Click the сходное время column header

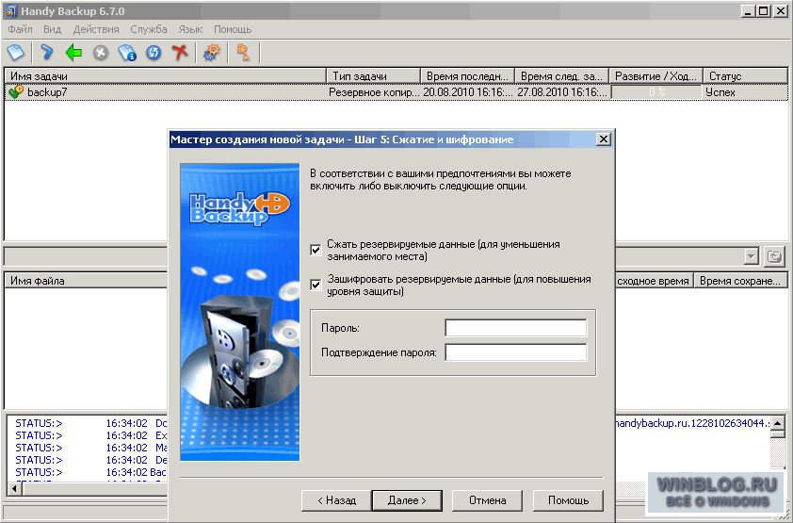(654, 281)
